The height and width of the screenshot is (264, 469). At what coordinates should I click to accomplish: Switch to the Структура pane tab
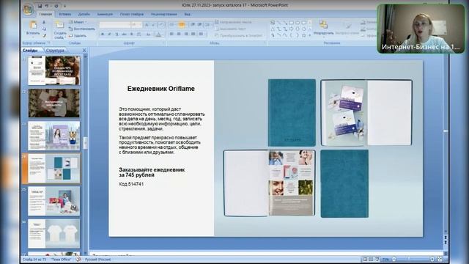pyautogui.click(x=56, y=51)
